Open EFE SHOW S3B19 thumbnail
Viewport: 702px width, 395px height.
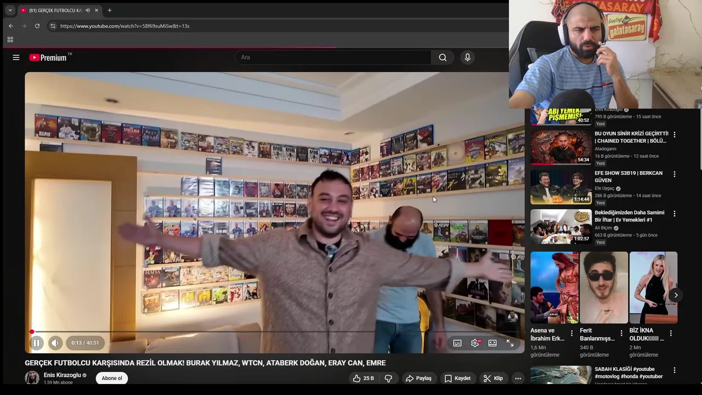pyautogui.click(x=561, y=187)
